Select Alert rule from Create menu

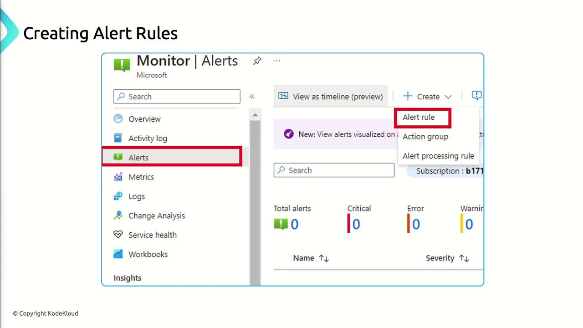click(419, 118)
